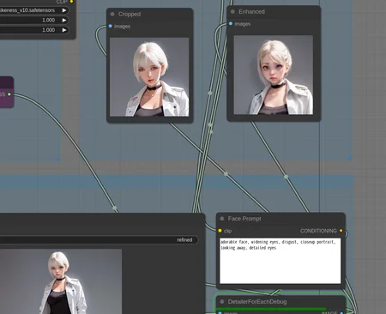Open the Enhanced node preview image

coord(274,75)
